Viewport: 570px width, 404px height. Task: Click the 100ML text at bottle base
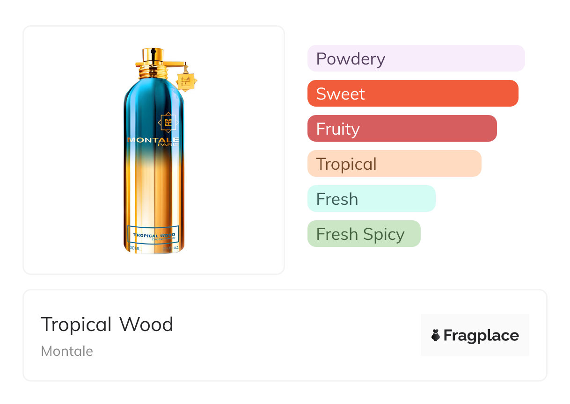(135, 248)
